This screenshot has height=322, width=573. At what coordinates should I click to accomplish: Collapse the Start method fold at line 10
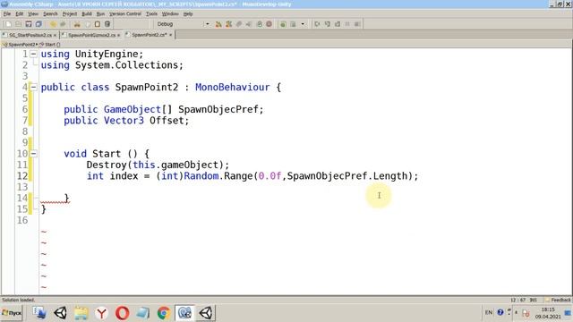[33, 154]
